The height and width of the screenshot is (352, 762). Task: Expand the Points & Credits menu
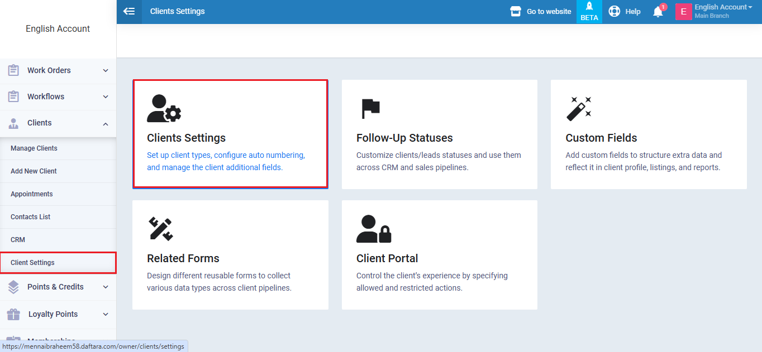click(58, 287)
